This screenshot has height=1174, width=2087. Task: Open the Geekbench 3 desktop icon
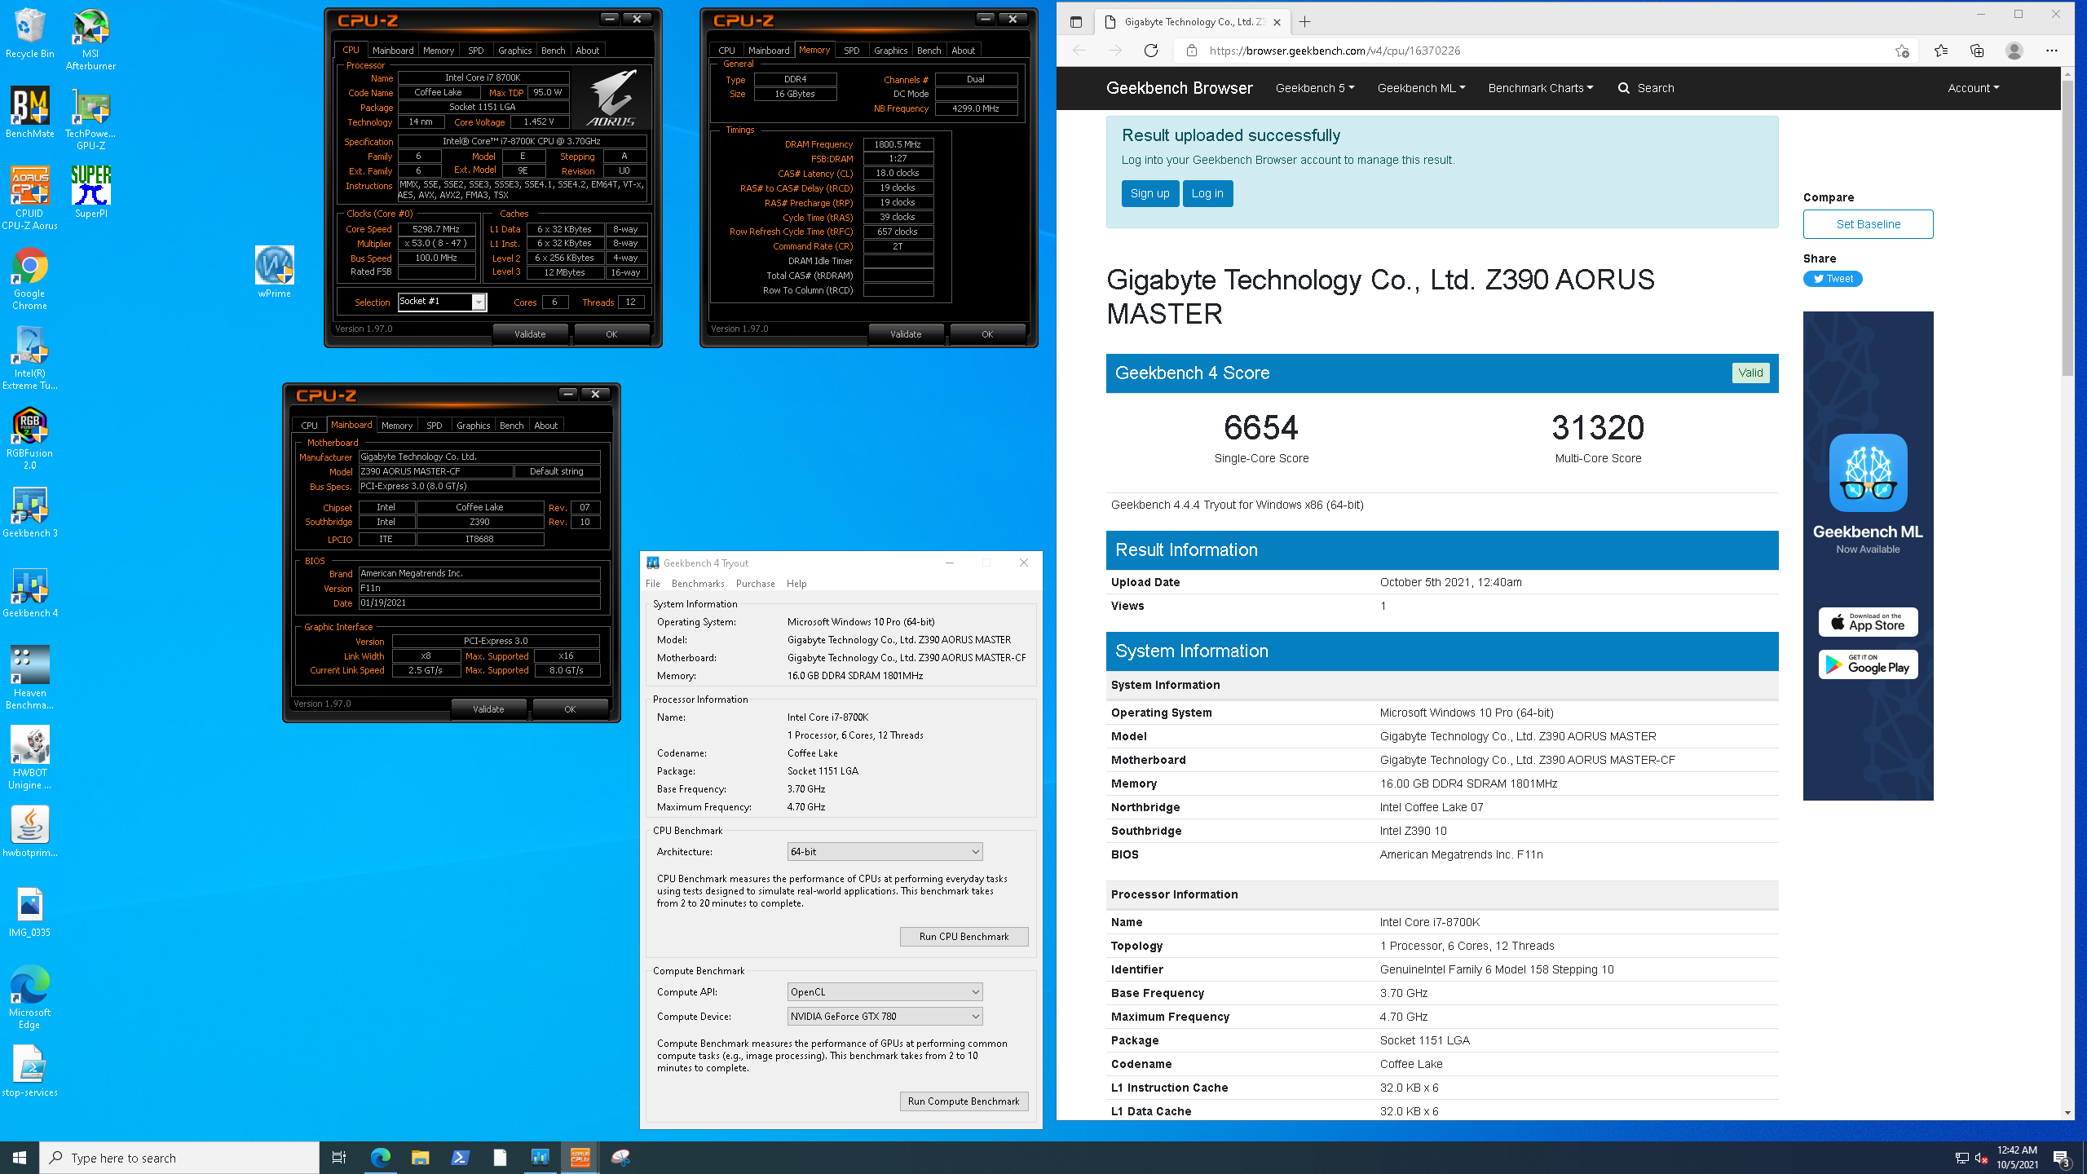coord(29,513)
